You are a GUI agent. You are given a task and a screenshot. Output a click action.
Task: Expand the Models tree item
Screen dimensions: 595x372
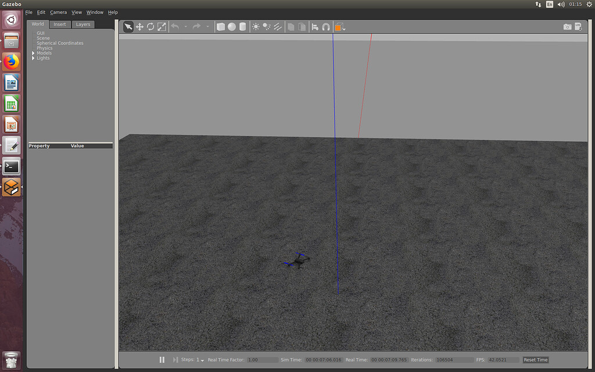tap(33, 53)
